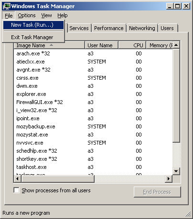193x219 pixels.
Task: Select the mozystat.exe process
Action: (93, 135)
